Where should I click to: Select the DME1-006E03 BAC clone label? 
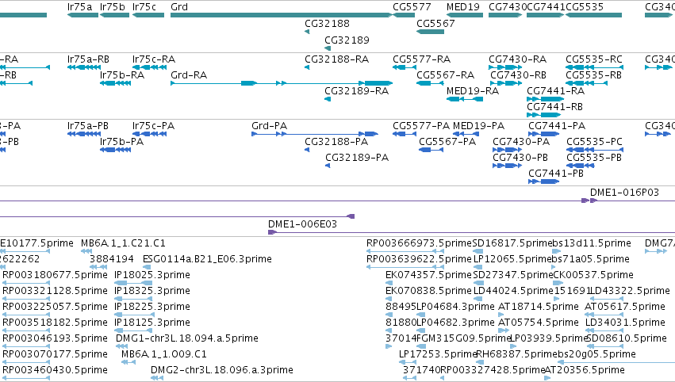tap(302, 224)
